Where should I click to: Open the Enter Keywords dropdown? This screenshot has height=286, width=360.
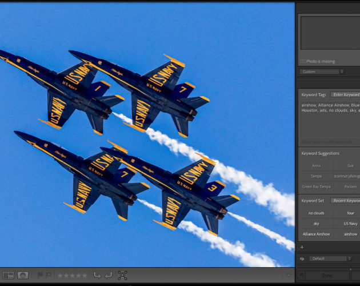(345, 95)
